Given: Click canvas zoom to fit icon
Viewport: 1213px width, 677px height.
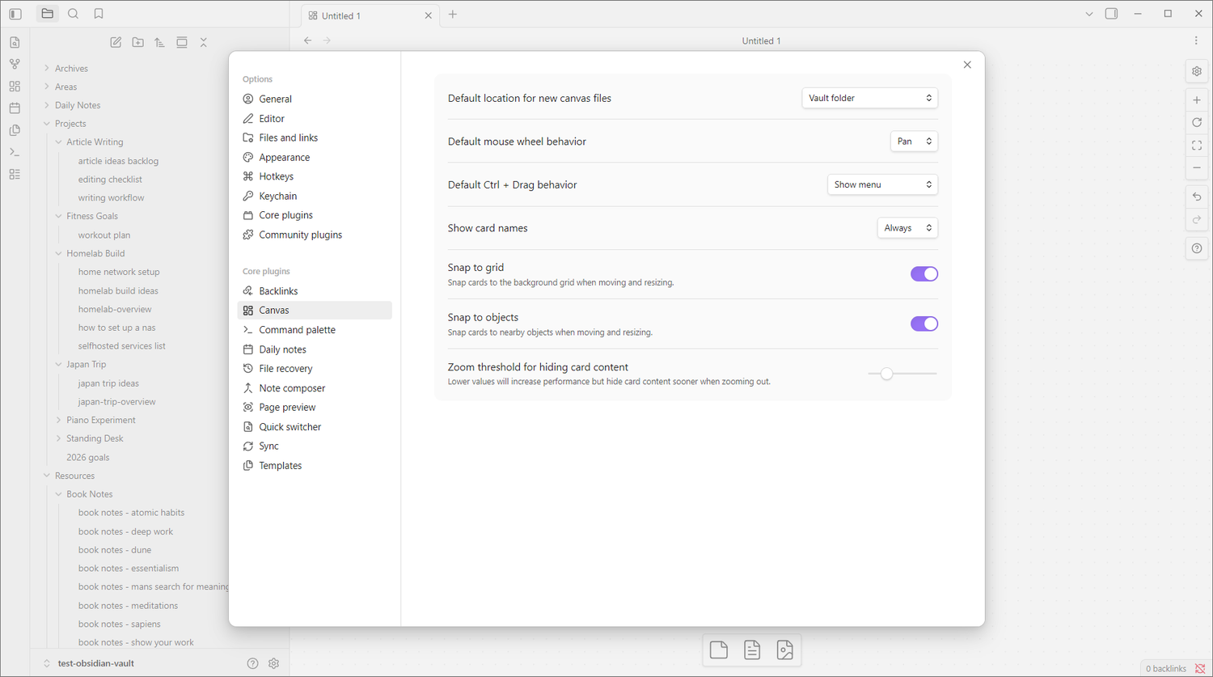Looking at the screenshot, I should pyautogui.click(x=1197, y=145).
